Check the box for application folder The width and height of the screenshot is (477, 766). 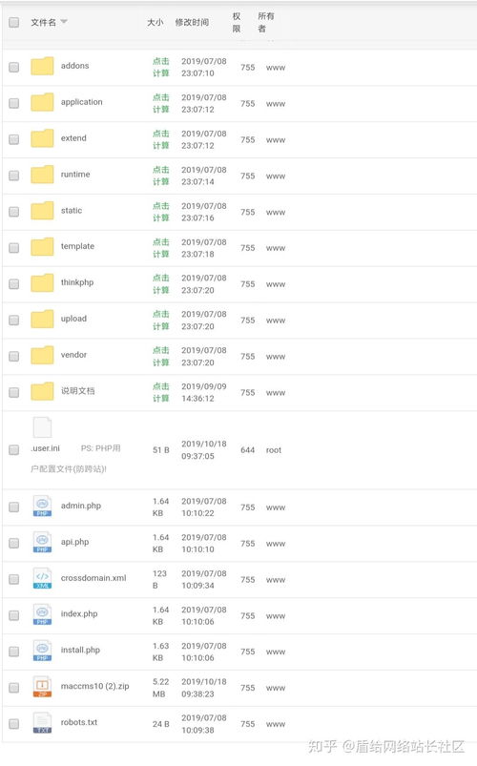pyautogui.click(x=14, y=103)
